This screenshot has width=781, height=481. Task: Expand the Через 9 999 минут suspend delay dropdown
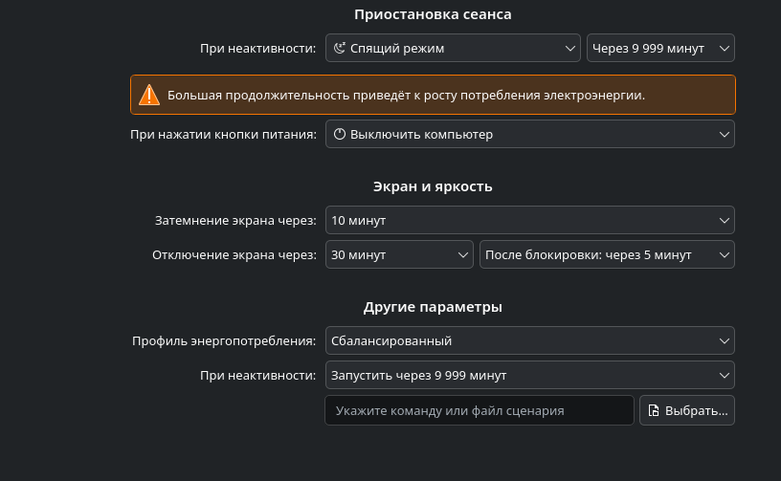click(659, 48)
